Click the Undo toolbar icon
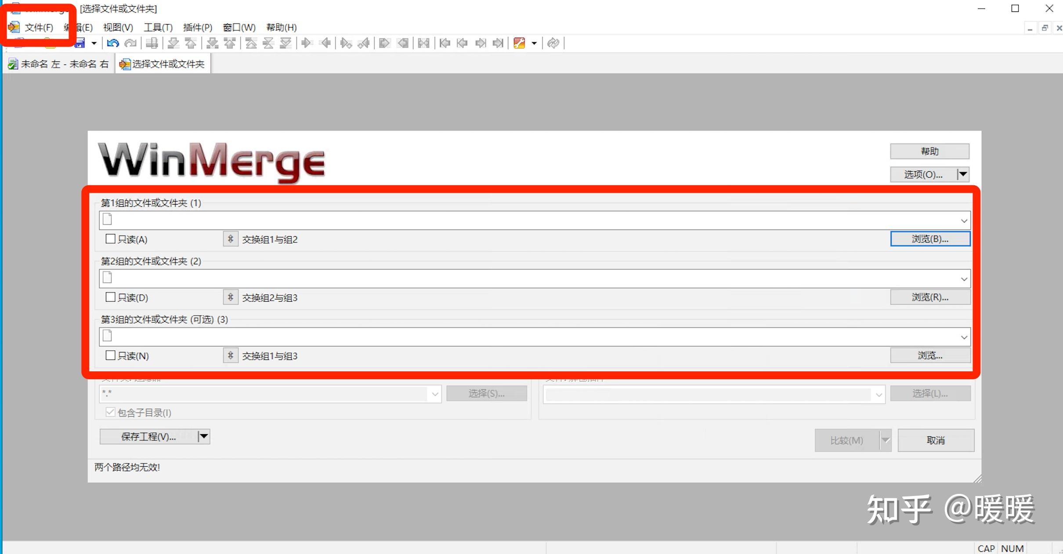This screenshot has width=1063, height=554. 113,43
